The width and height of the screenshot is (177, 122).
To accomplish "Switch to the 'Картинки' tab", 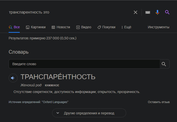I will [x=36, y=27].
